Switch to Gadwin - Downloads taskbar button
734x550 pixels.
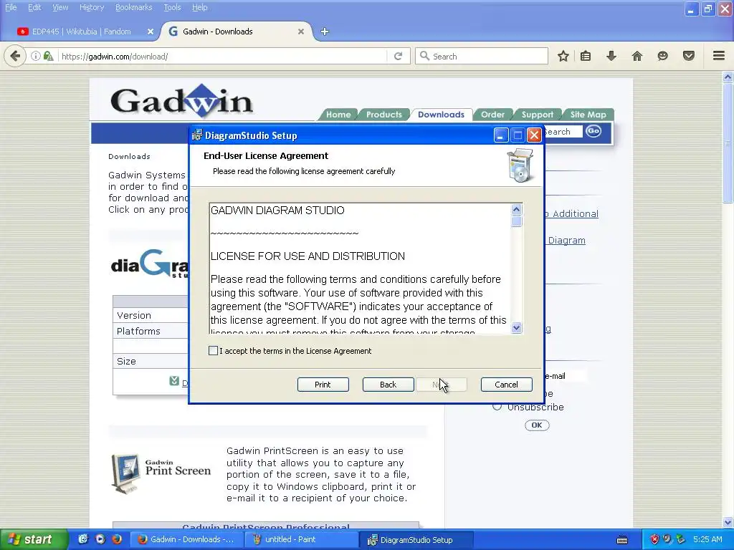coord(186,539)
